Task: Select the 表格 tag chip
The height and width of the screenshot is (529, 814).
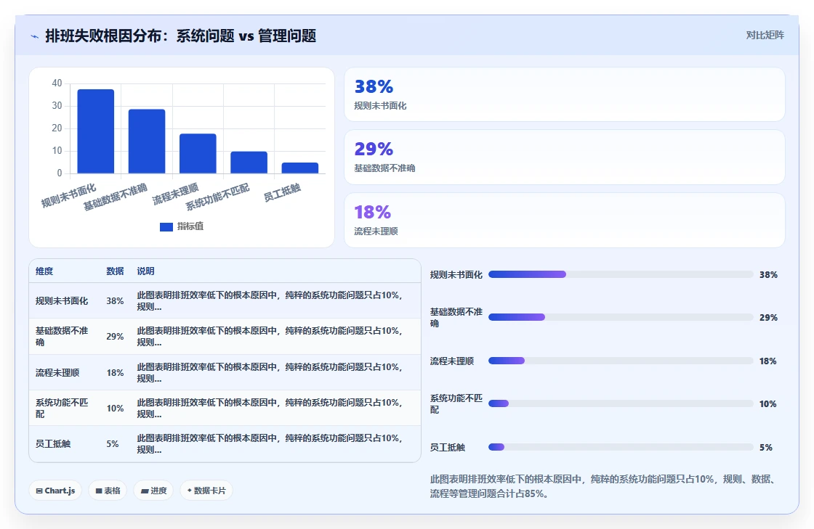Action: [108, 491]
